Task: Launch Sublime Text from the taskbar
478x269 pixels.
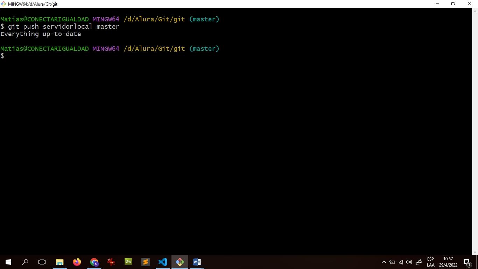Action: tap(146, 262)
